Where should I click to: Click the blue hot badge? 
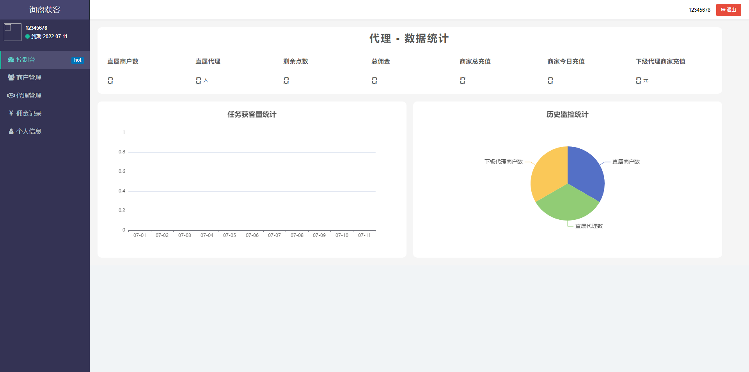click(x=78, y=60)
